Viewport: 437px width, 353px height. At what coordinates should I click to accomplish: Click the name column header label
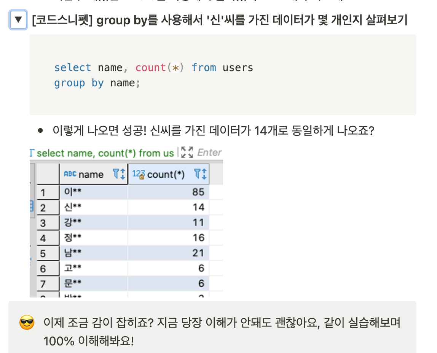[x=91, y=175]
